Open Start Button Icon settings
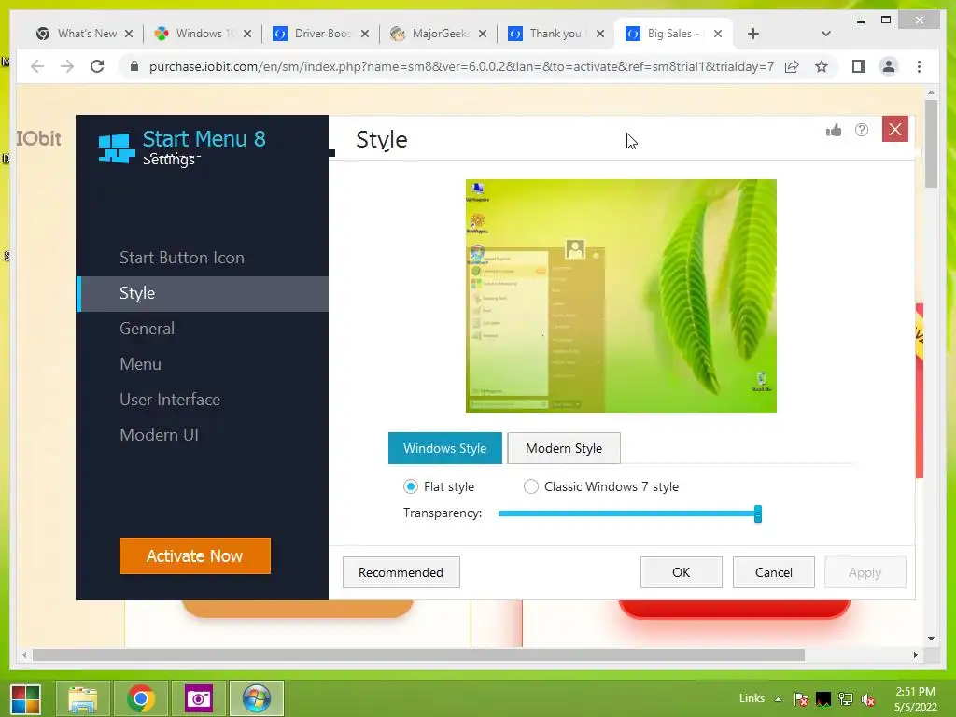The width and height of the screenshot is (956, 717). point(182,258)
